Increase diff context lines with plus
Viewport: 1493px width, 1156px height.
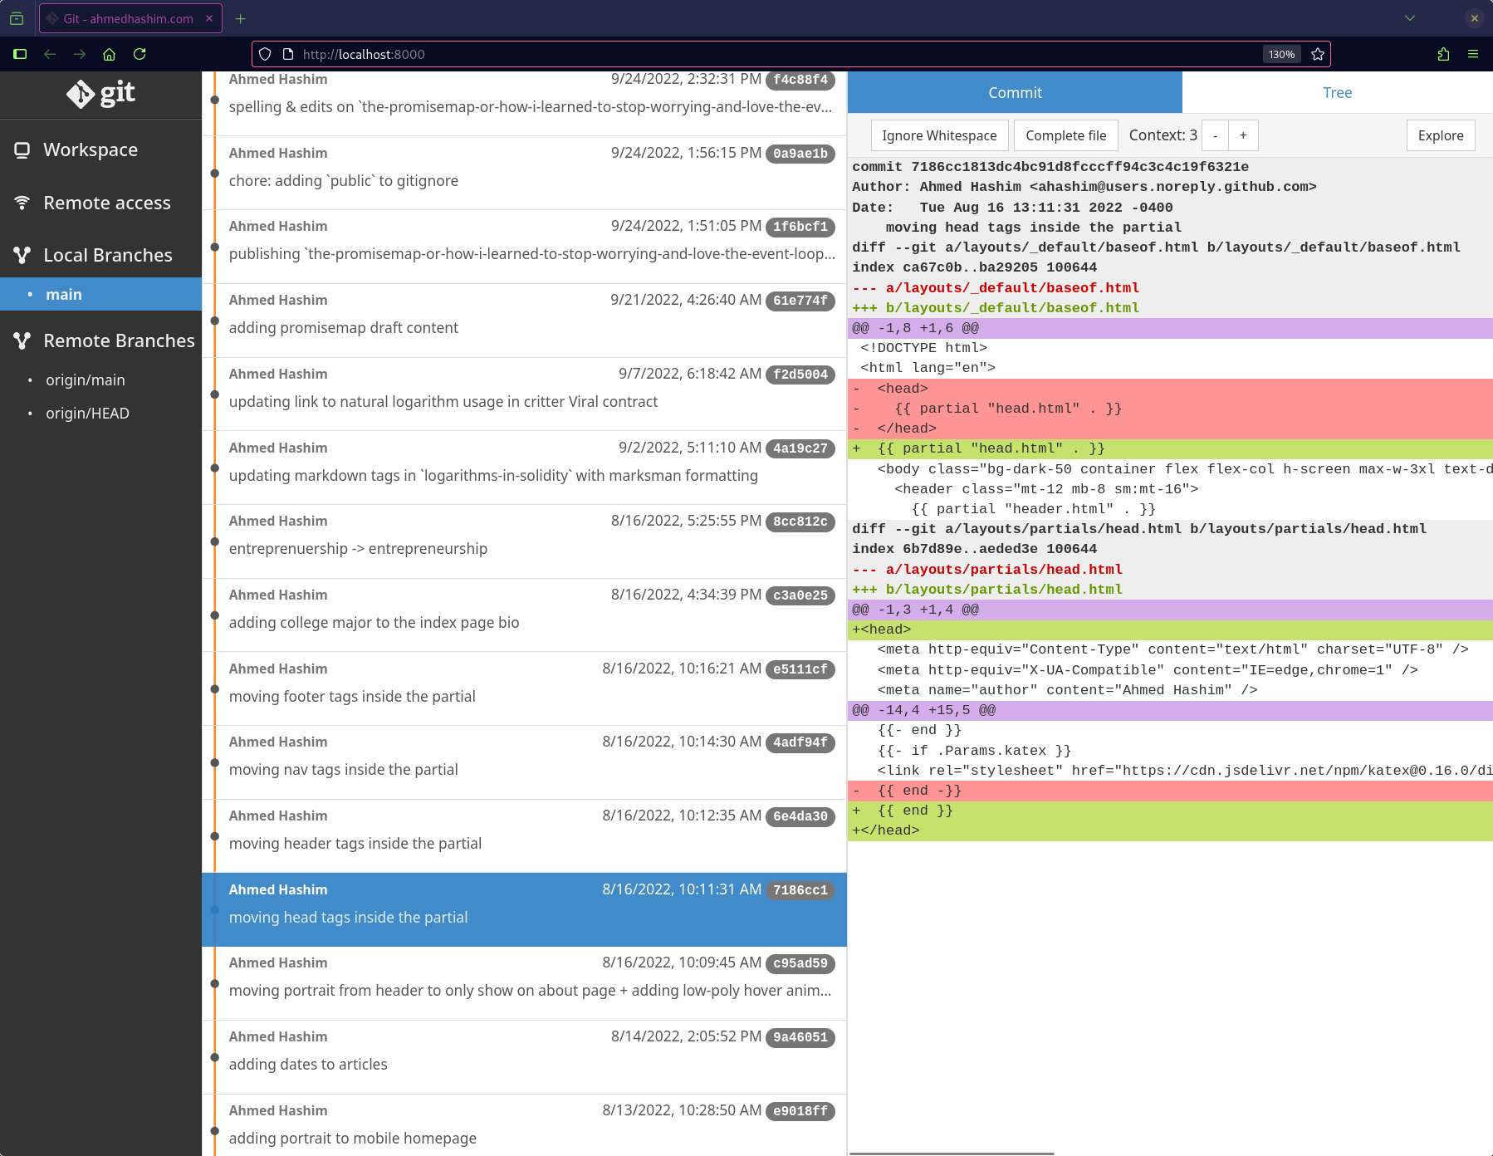click(1243, 135)
